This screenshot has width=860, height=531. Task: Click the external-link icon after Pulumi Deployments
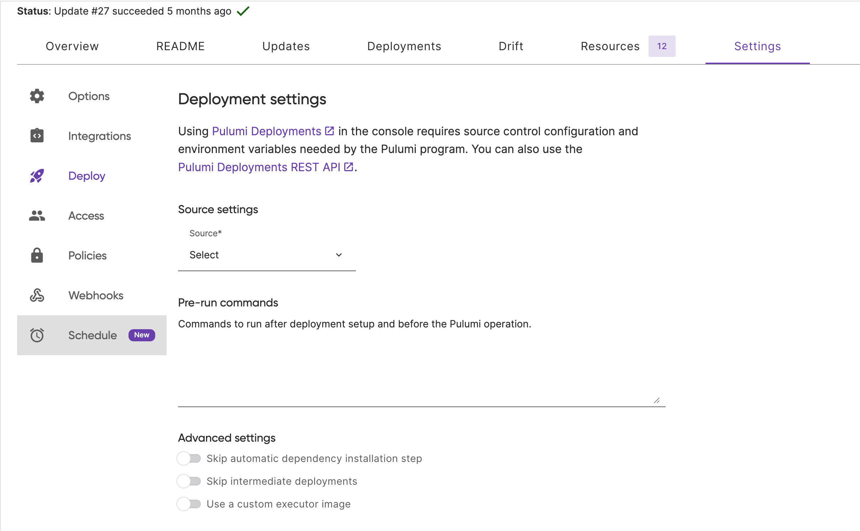coord(330,131)
